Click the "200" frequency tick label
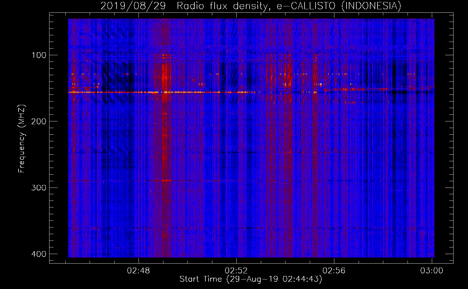Viewport: 468px width, 289px height. 39,121
